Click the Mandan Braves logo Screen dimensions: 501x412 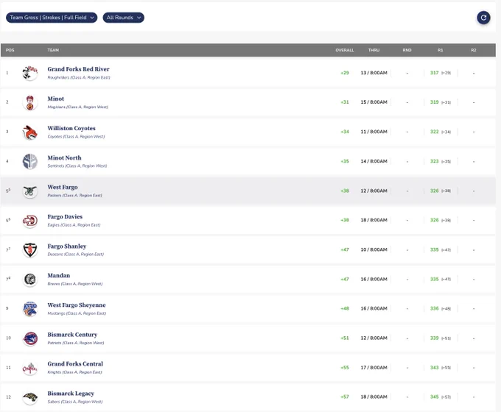coord(30,280)
